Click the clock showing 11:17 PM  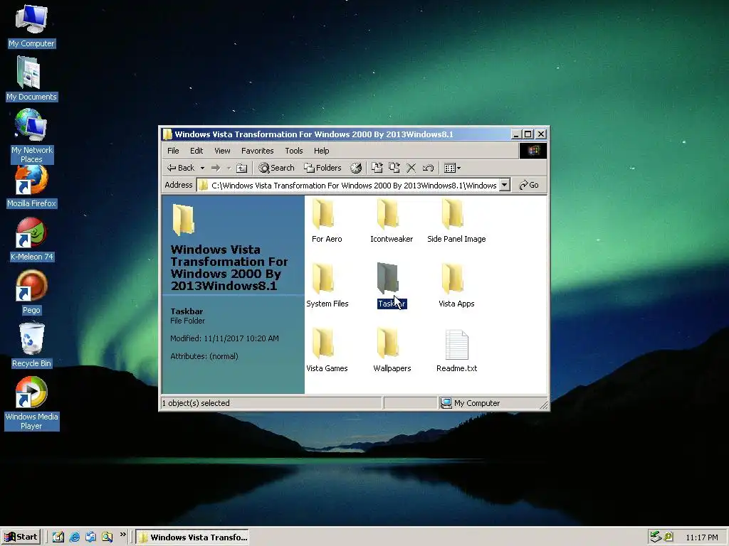click(x=701, y=537)
